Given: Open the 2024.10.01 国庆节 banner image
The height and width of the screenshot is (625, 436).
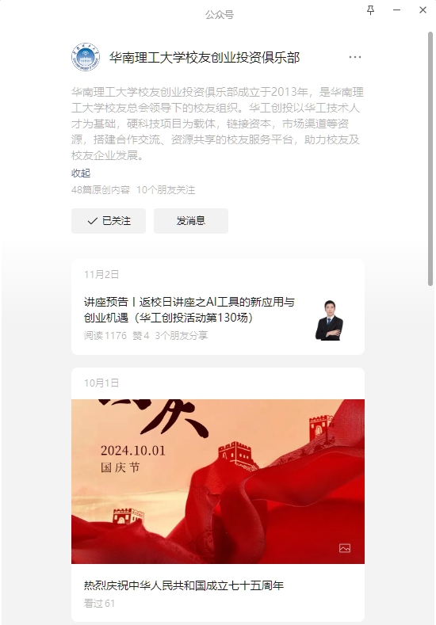Looking at the screenshot, I should point(218,482).
